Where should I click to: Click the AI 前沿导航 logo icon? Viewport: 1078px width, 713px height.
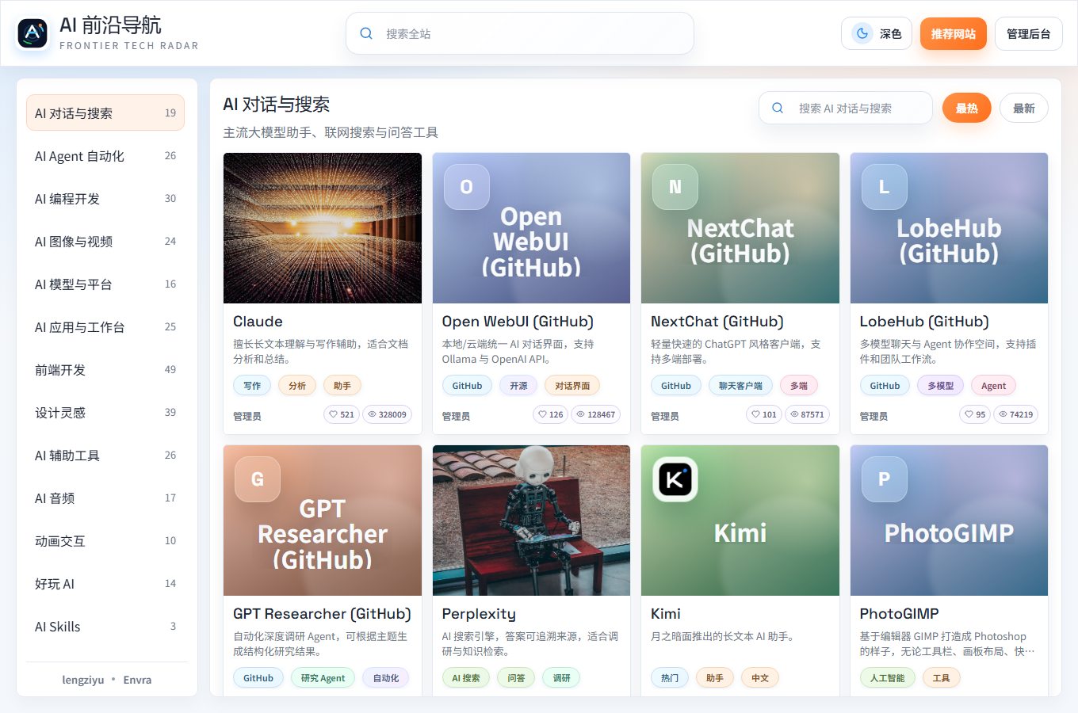[x=32, y=33]
